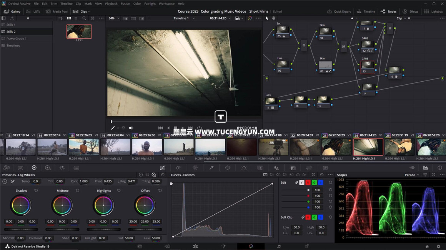This screenshot has height=250, width=446.
Task: Open the Timeline 1 dropdown
Action: click(184, 18)
